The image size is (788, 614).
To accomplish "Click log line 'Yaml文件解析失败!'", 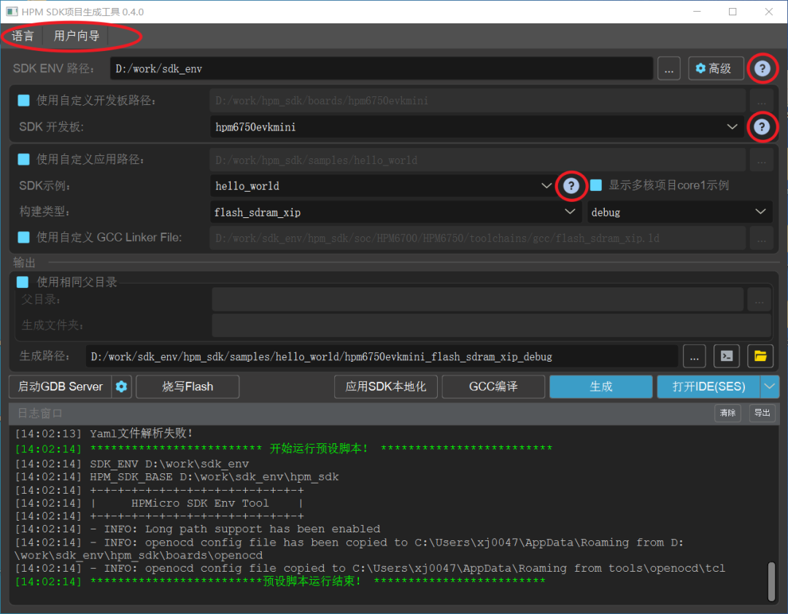I will coord(142,433).
